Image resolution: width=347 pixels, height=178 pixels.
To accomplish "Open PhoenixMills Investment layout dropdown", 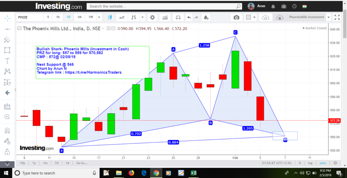I will [x=328, y=17].
